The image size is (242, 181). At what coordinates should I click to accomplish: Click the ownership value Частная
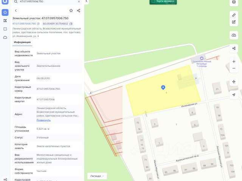(x=41, y=171)
